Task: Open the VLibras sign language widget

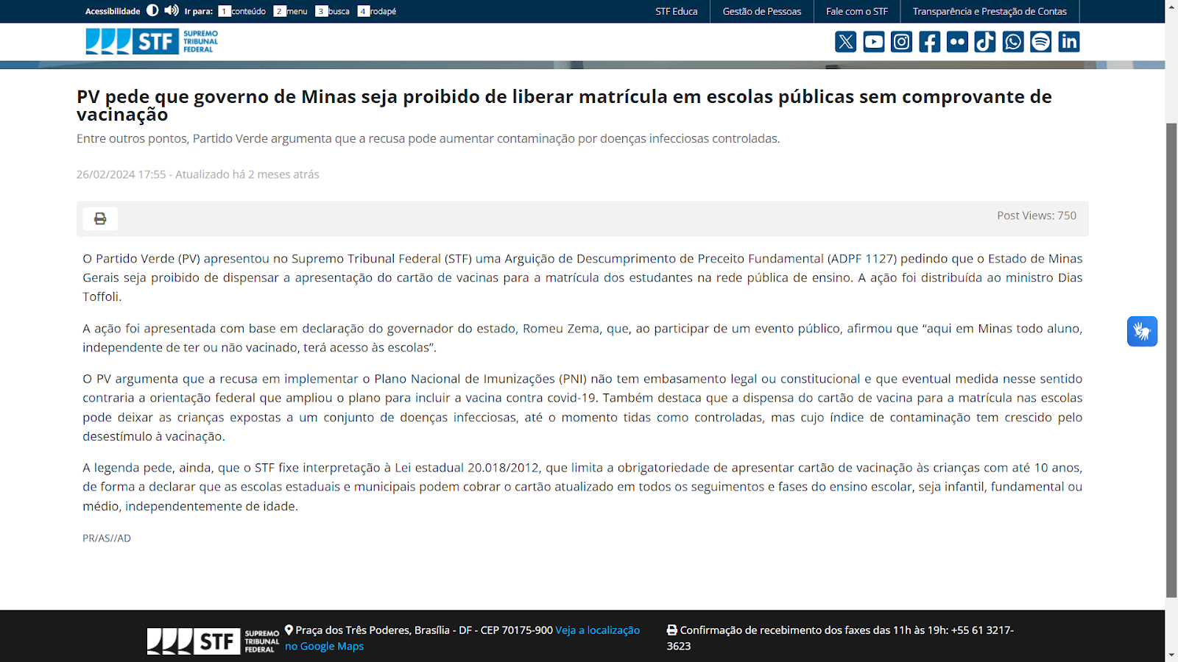Action: [x=1142, y=331]
